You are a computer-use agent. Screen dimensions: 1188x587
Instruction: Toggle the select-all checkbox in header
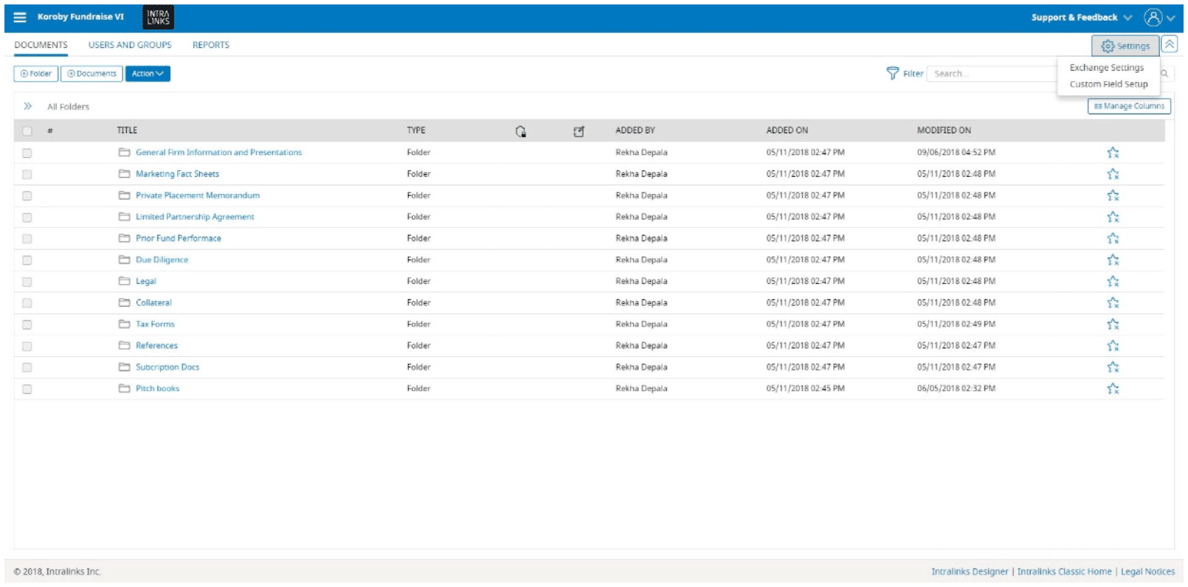pyautogui.click(x=27, y=131)
